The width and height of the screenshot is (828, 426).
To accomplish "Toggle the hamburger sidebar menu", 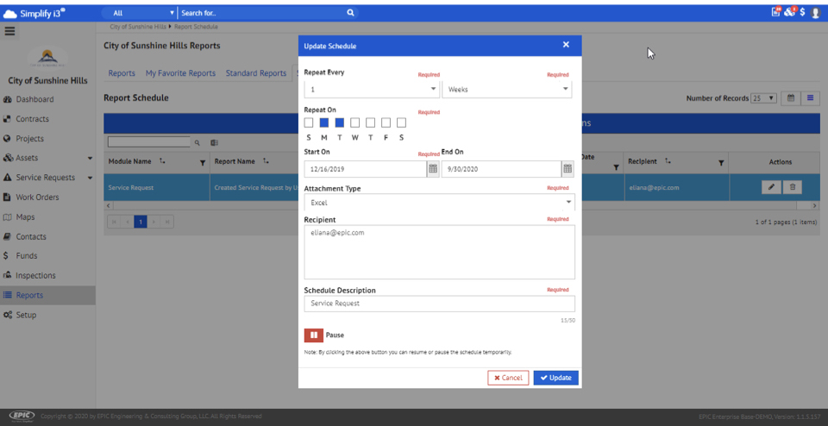I will click(10, 31).
